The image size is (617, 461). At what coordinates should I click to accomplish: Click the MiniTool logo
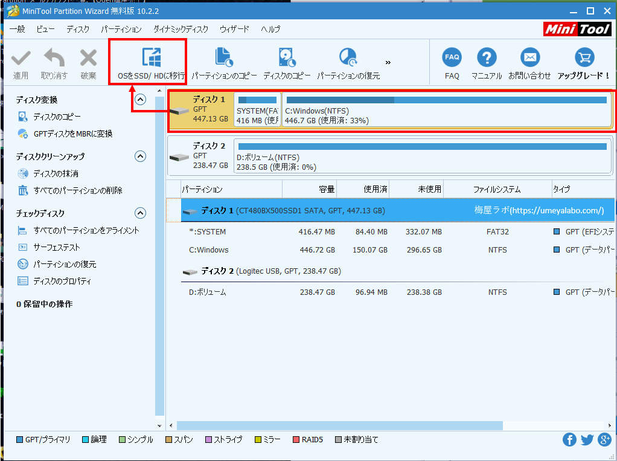click(x=577, y=29)
